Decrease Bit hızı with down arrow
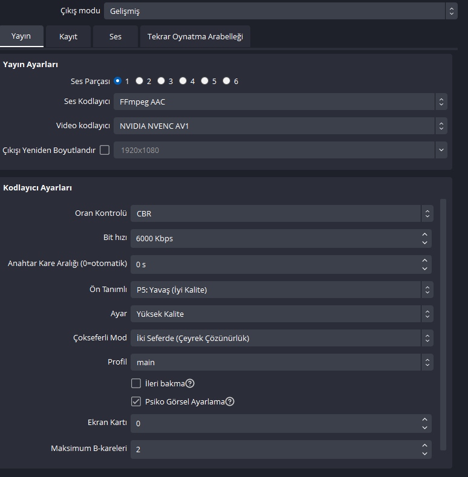 424,242
